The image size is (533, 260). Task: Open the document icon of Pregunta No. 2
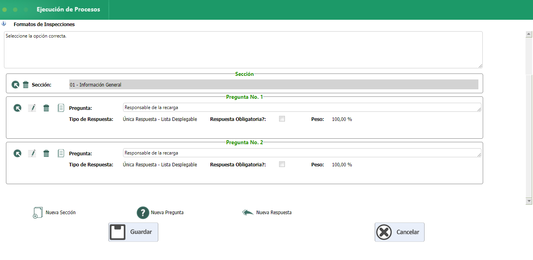click(x=61, y=153)
